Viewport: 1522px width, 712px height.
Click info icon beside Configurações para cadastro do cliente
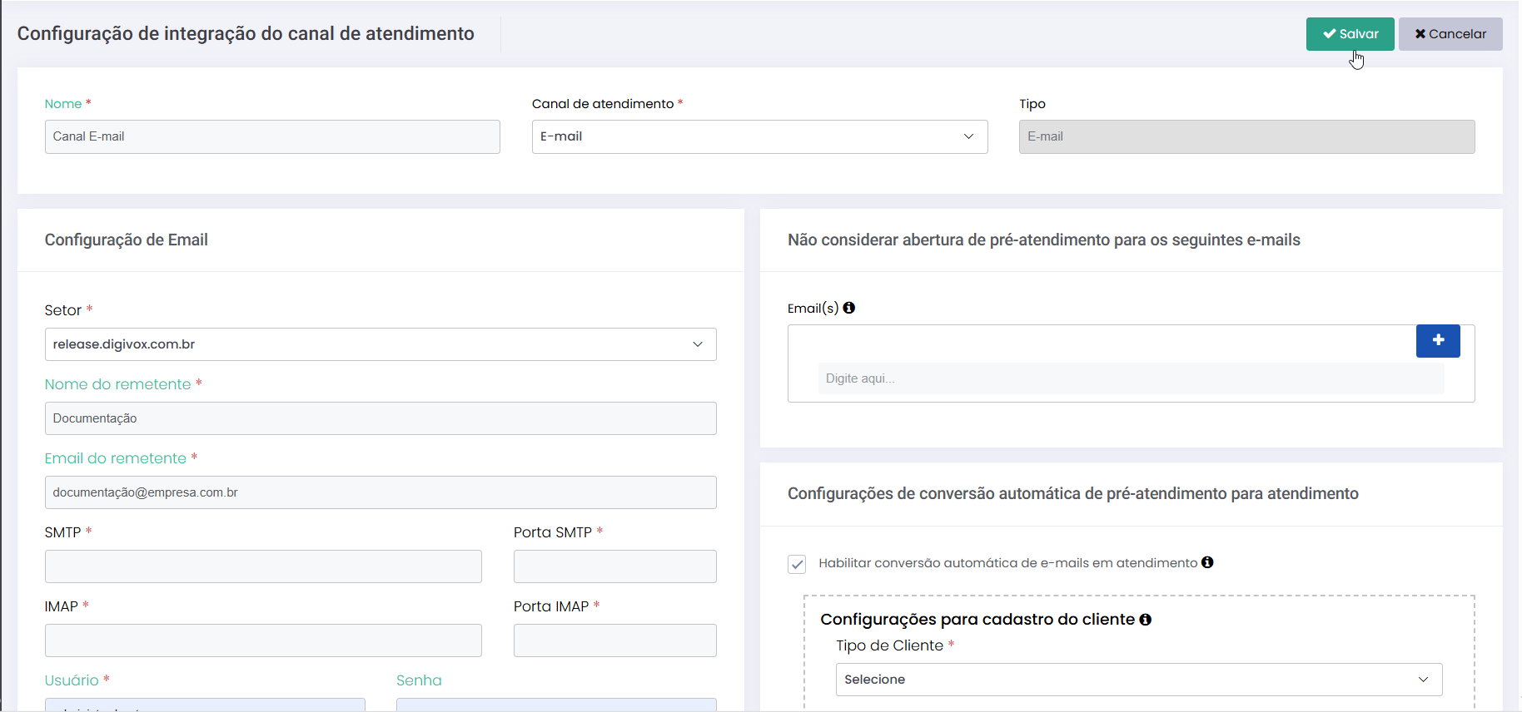point(1145,620)
